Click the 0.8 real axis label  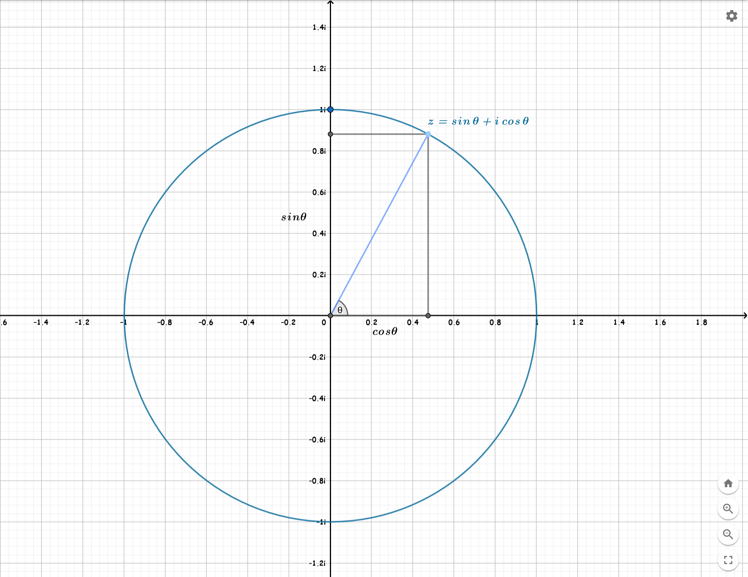(x=495, y=322)
